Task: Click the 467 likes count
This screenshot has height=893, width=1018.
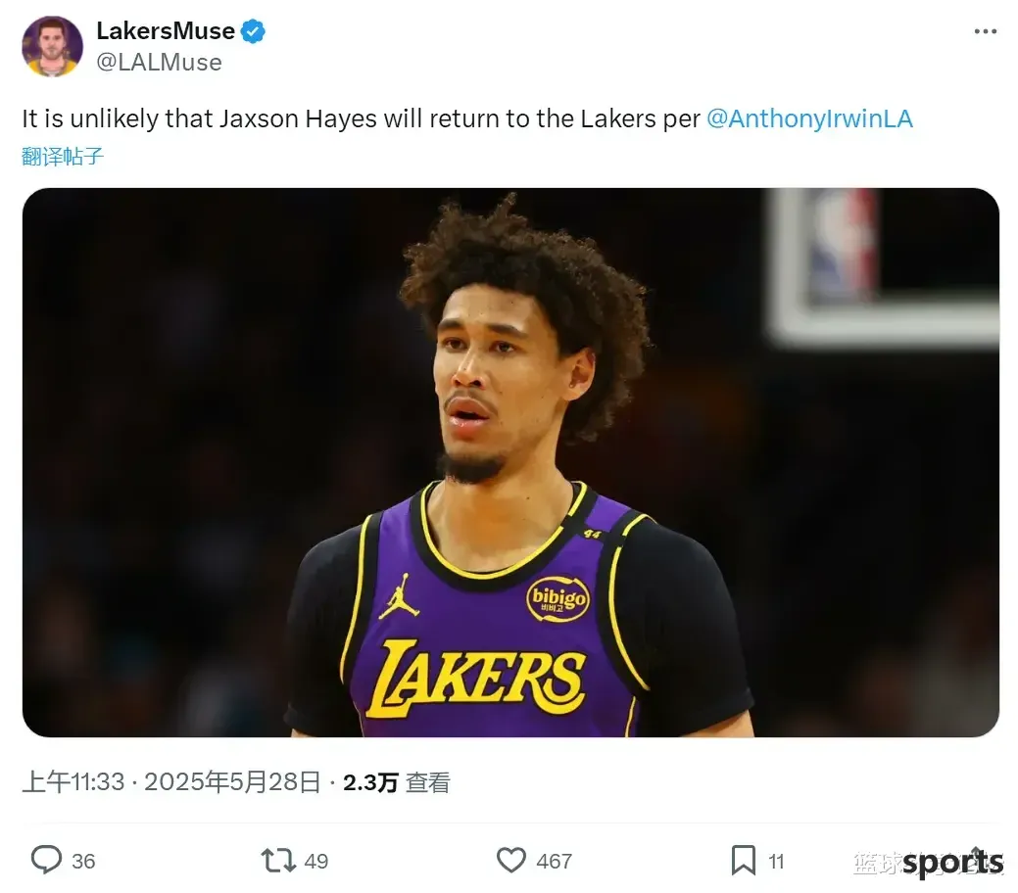Action: 554,862
